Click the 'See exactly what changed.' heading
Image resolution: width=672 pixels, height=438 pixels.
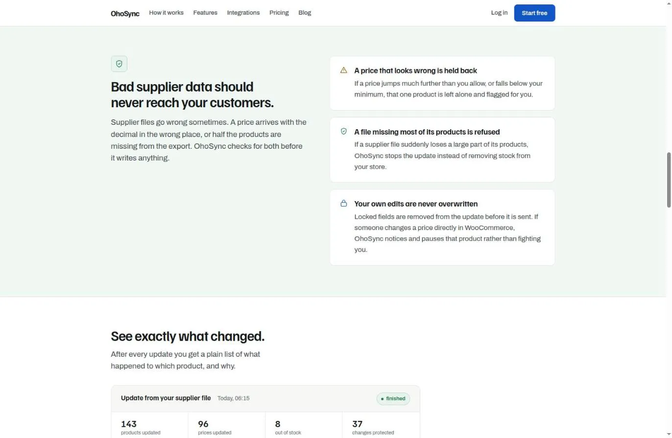coord(188,336)
